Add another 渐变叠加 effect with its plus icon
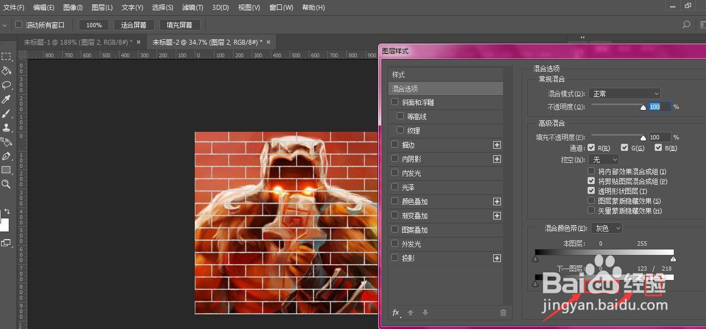The image size is (706, 329). 497,216
